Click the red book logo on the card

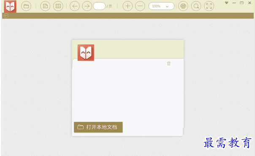(86, 53)
